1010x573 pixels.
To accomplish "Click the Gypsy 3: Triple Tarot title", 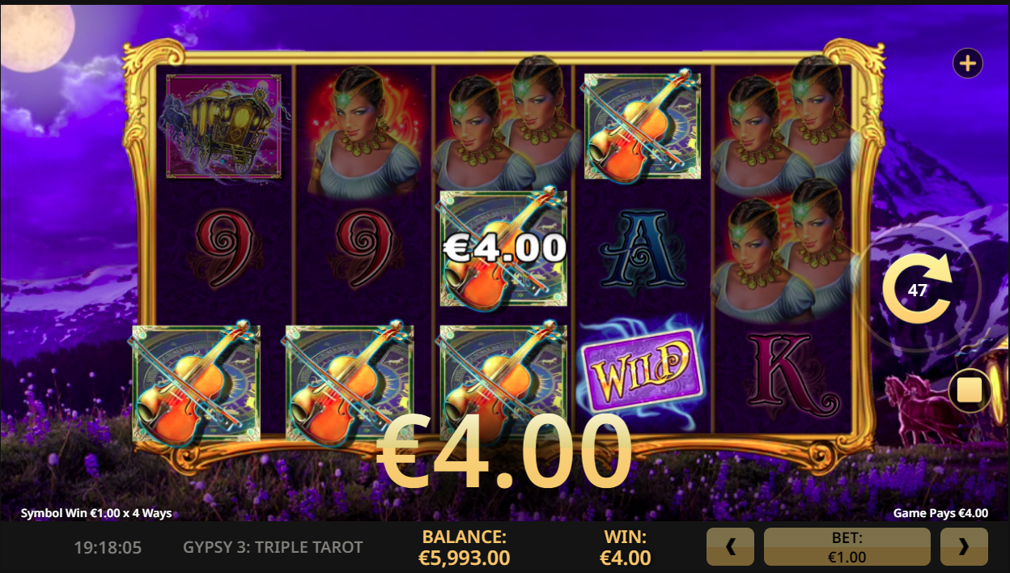I will pyautogui.click(x=273, y=547).
